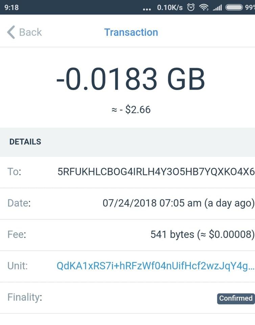Tap the DETAILS section header

pos(25,142)
